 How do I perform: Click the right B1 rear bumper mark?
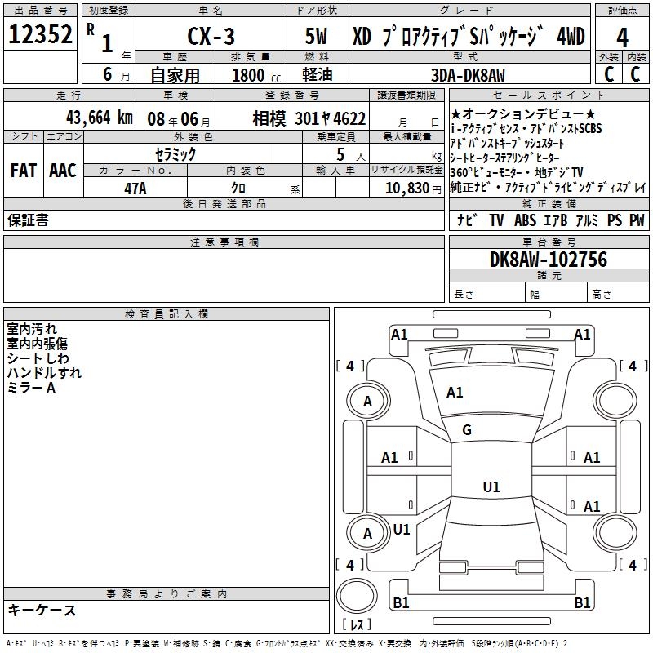(582, 602)
